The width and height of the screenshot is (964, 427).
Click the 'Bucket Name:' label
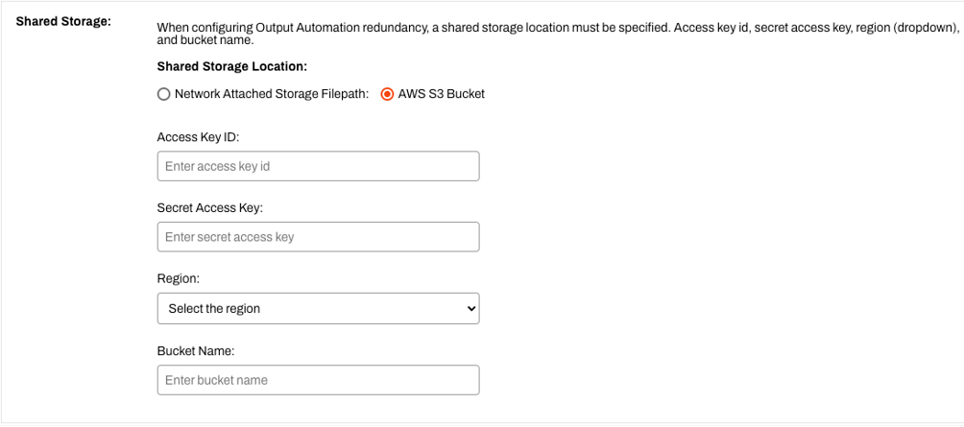196,351
